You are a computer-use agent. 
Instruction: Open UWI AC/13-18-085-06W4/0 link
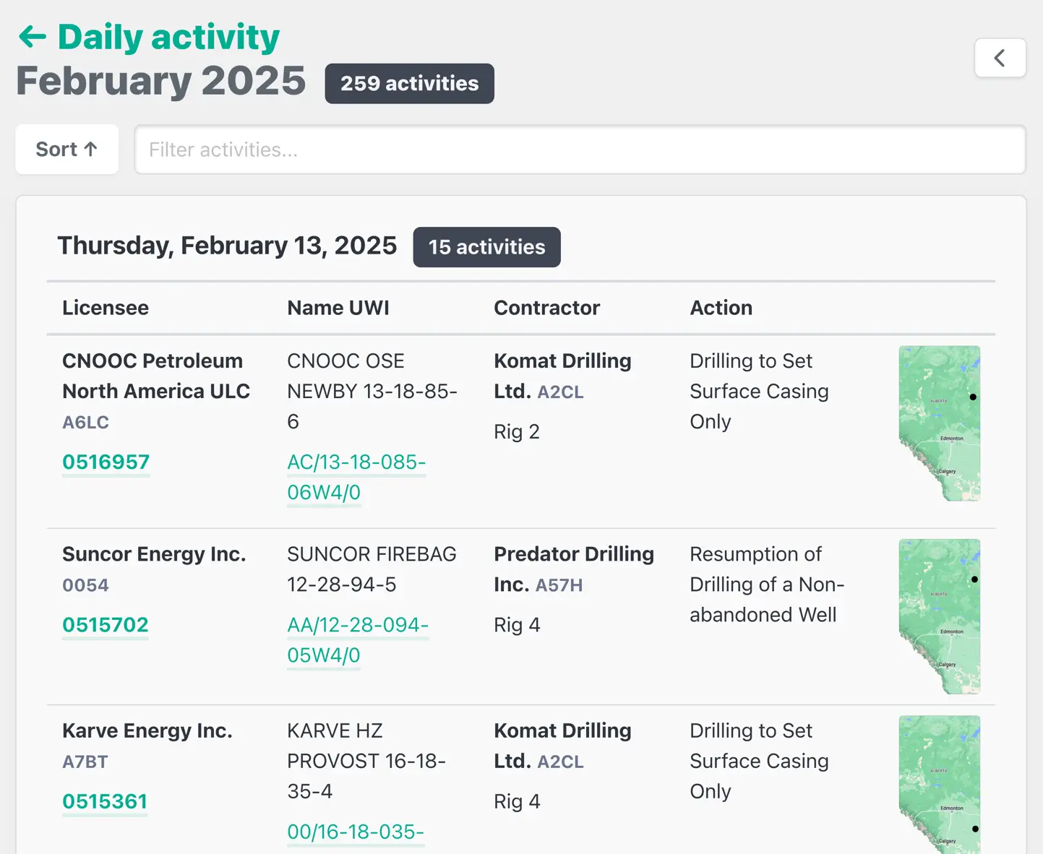click(356, 477)
